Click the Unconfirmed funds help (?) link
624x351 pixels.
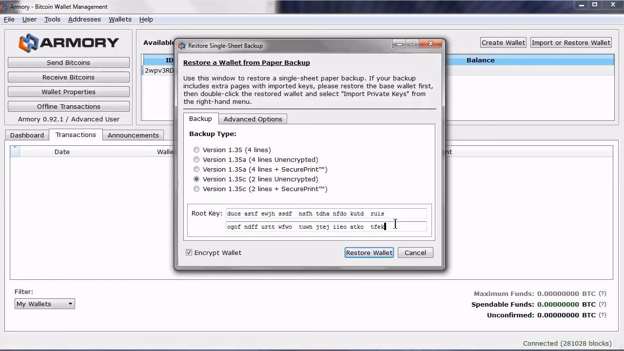(x=603, y=315)
